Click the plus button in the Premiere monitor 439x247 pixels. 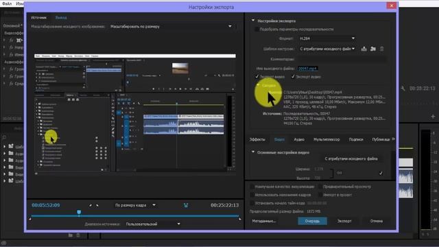tap(433, 116)
